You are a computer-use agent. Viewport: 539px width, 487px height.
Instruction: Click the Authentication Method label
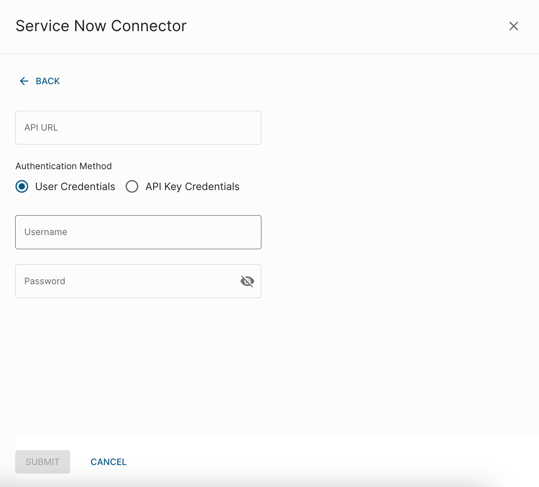coord(63,166)
